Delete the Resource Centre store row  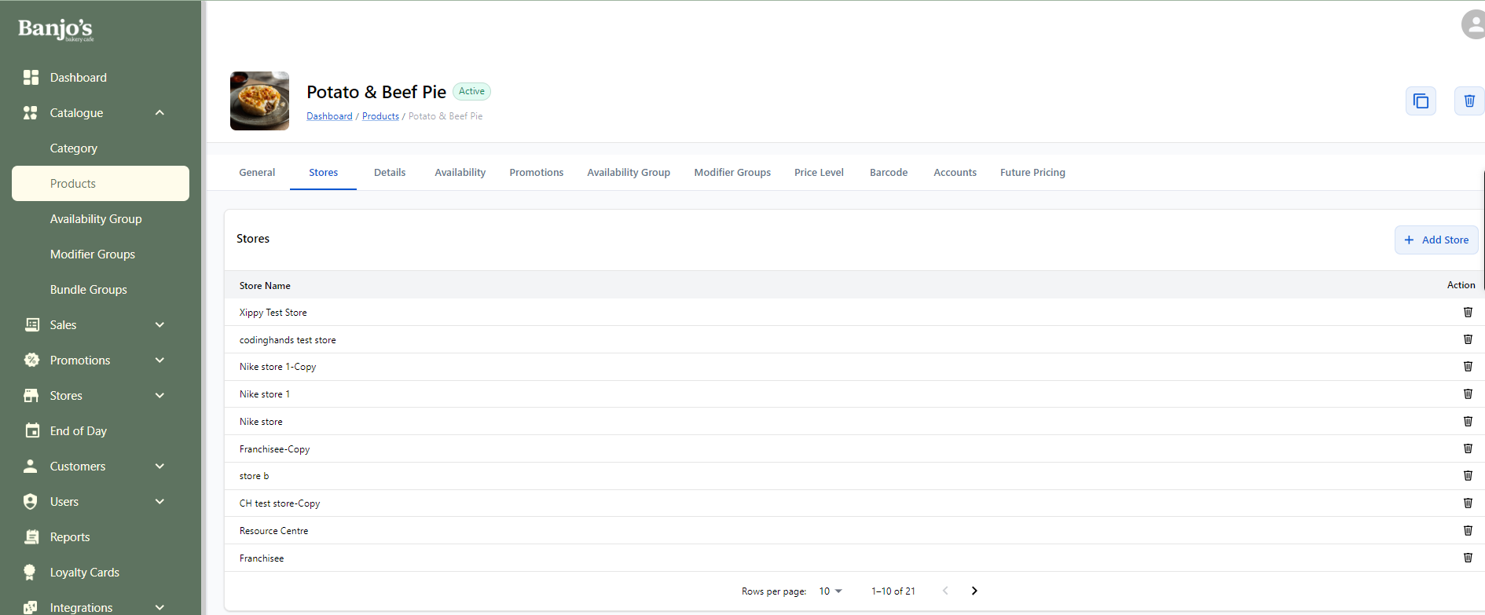[1467, 531]
